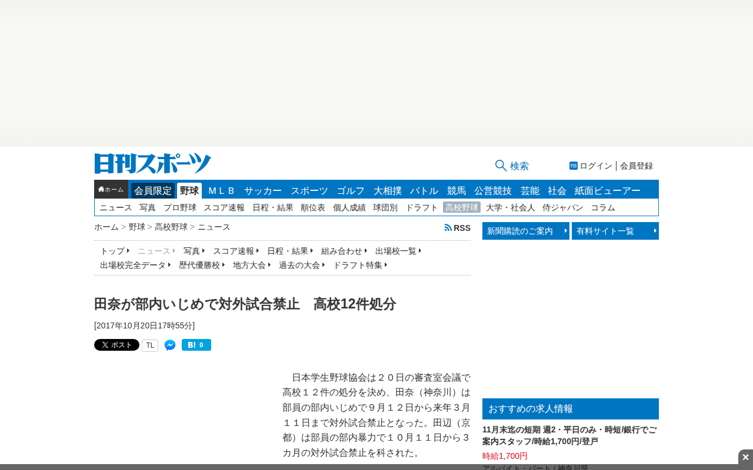The width and height of the screenshot is (753, 470).
Task: Open the サッカー tab
Action: (x=263, y=190)
